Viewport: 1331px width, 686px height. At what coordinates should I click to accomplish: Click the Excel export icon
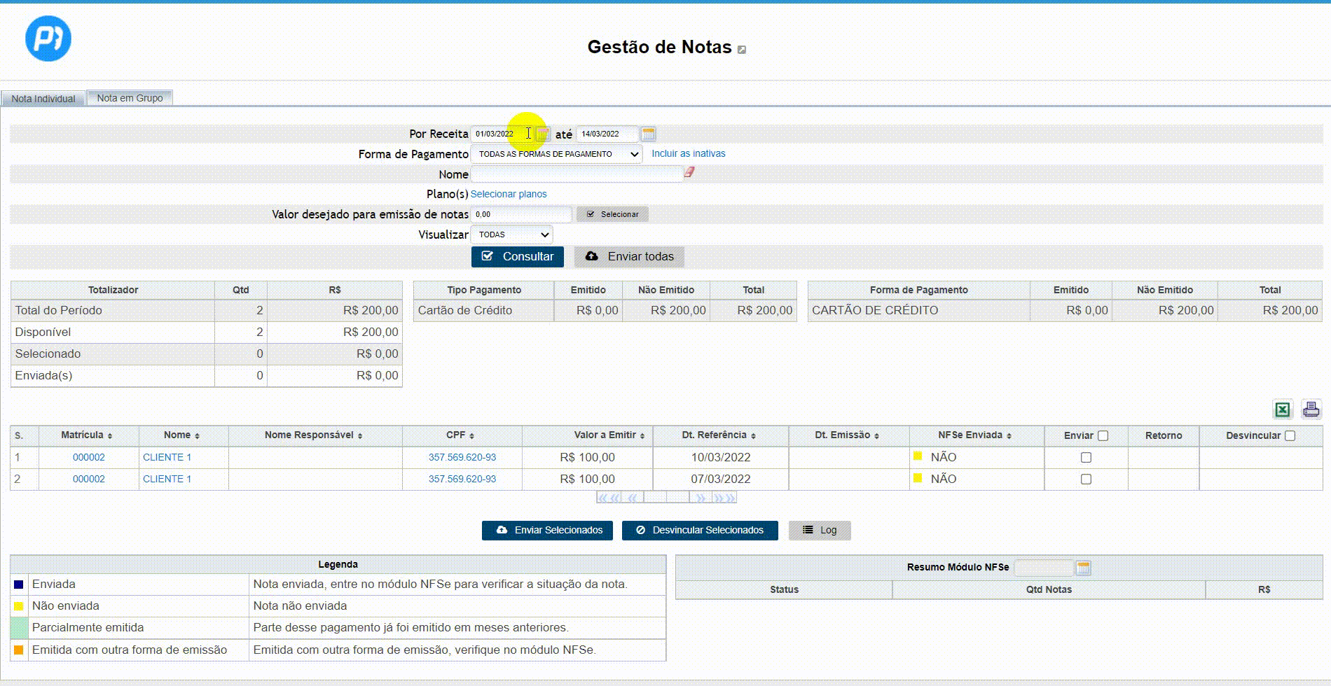(x=1282, y=409)
